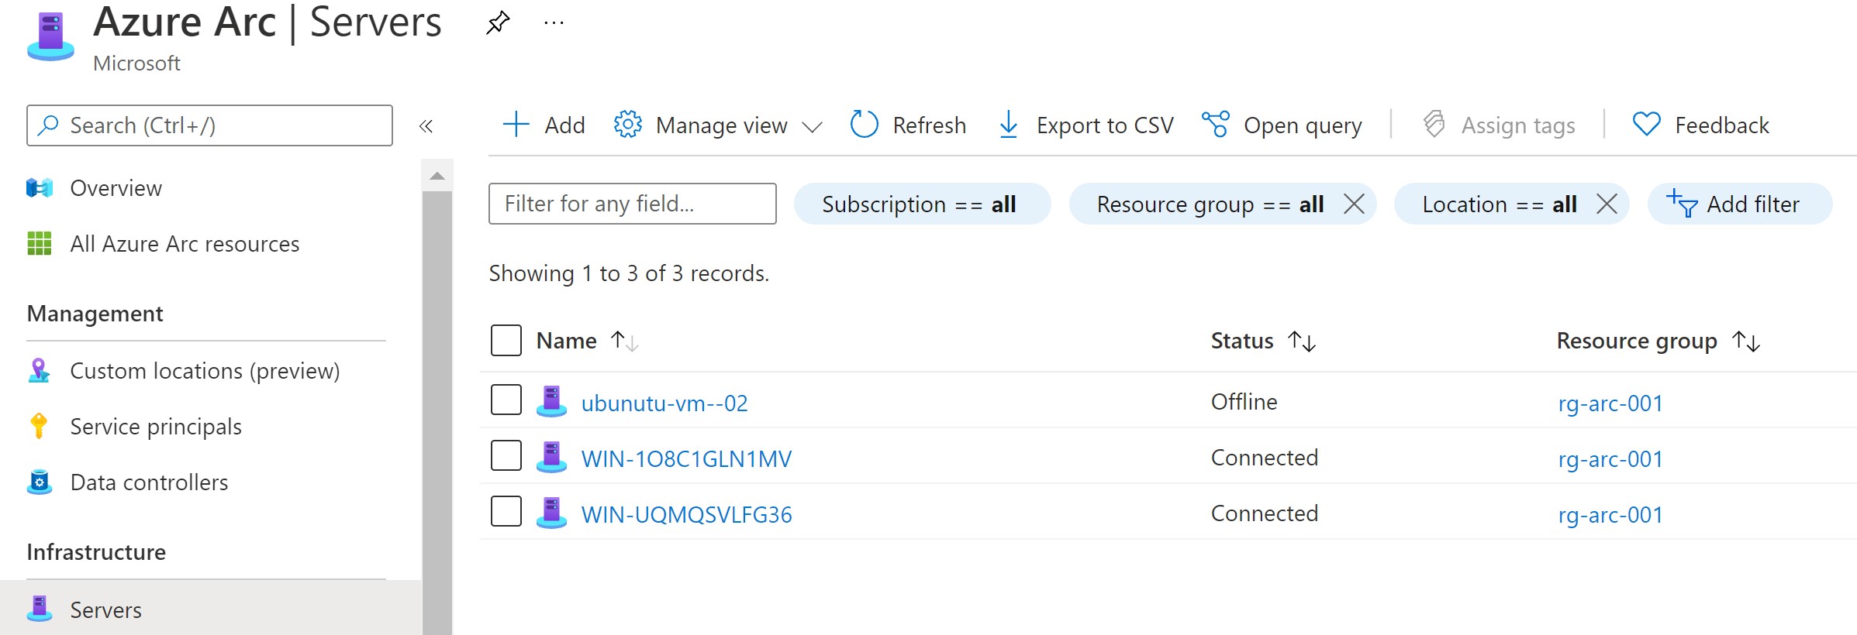Check the WIN-UQMQSVLFG36 row checkbox
This screenshot has width=1857, height=635.
(x=506, y=511)
